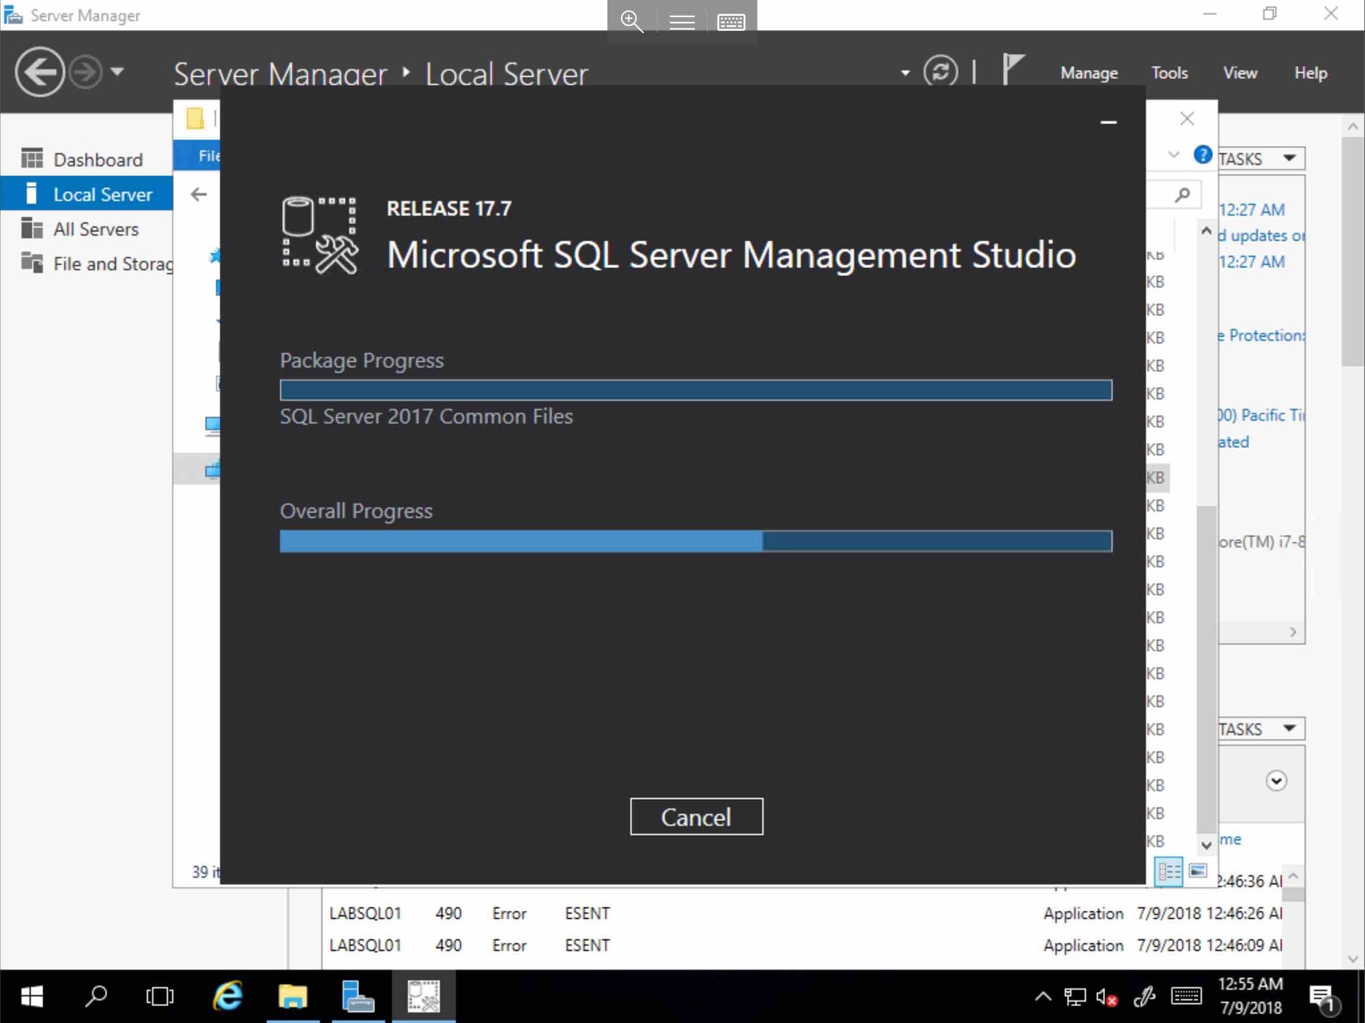
Task: Open the remote on-screen keyboard icon
Action: (731, 23)
